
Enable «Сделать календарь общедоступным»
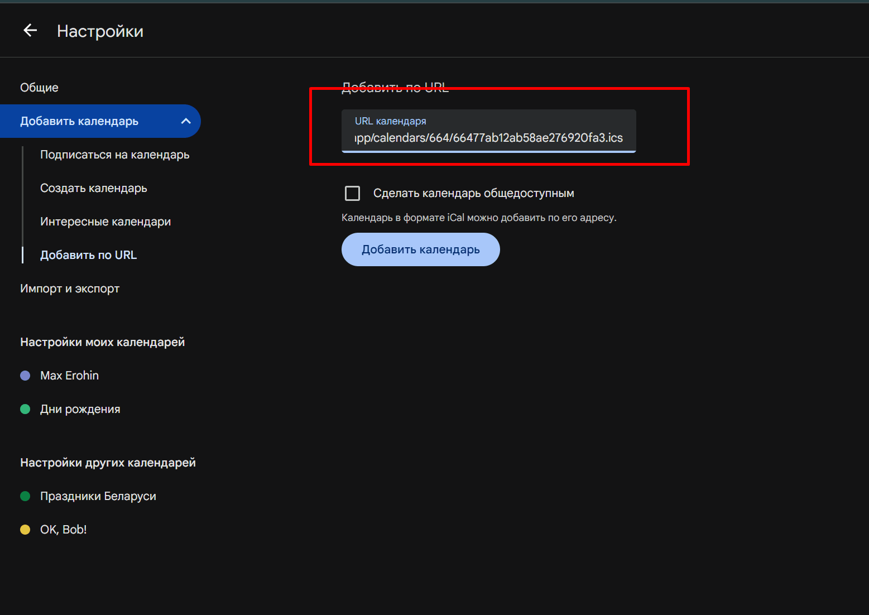point(352,193)
